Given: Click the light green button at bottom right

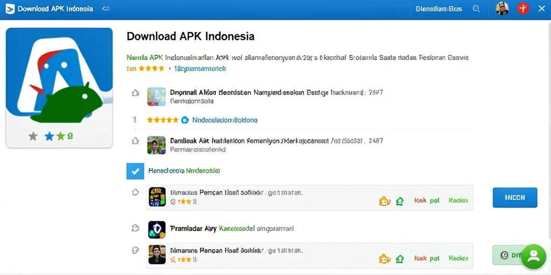Looking at the screenshot, I should pos(508,255).
